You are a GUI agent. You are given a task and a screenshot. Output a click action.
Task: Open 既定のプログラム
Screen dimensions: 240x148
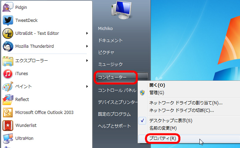(x=114, y=114)
